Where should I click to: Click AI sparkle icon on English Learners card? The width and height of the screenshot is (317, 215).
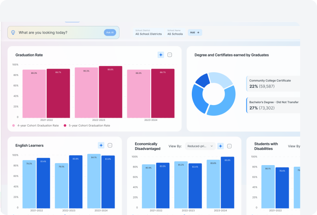pyautogui.click(x=101, y=145)
